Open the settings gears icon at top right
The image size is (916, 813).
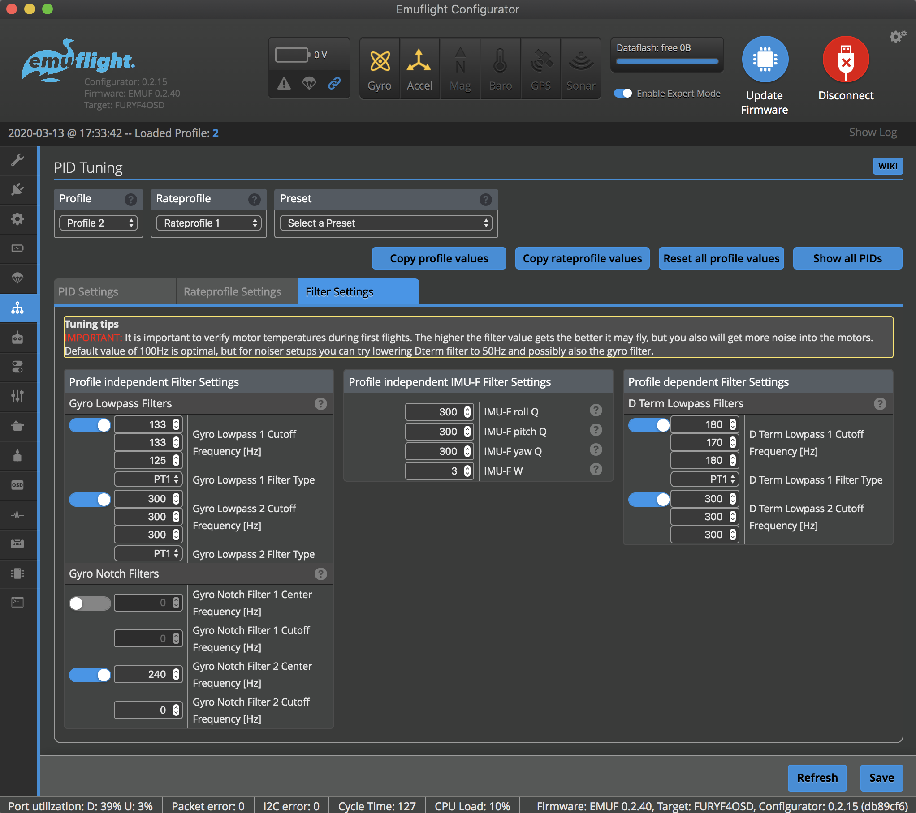(x=897, y=37)
